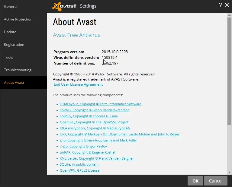Click virus definitions version 150312-1
The image size is (232, 187).
click(110, 58)
